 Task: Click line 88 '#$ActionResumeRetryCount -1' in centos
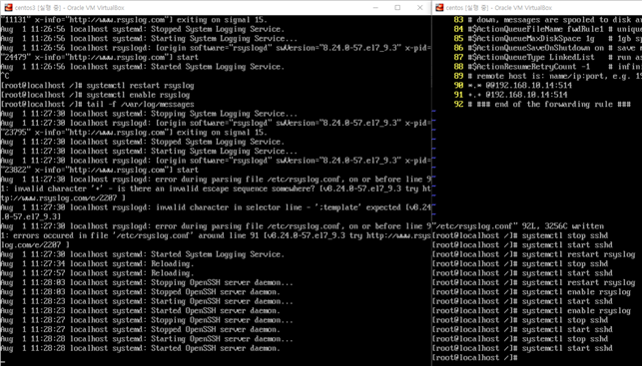tap(548, 67)
